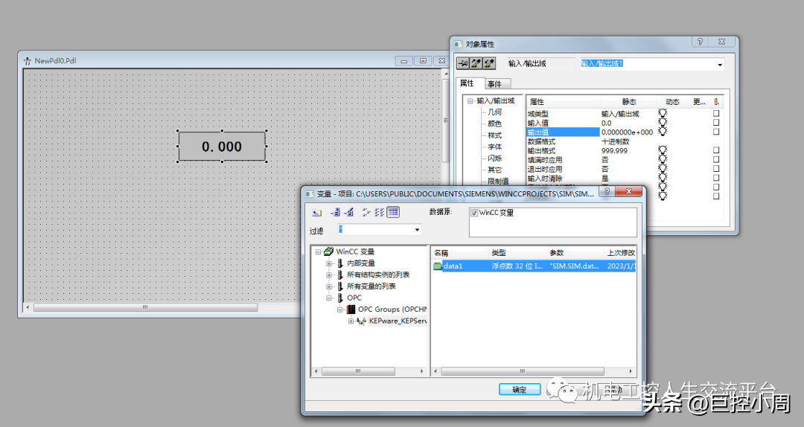Click the dynamic lightbulb icon for 输出值
The width and height of the screenshot is (804, 427).
(x=663, y=132)
